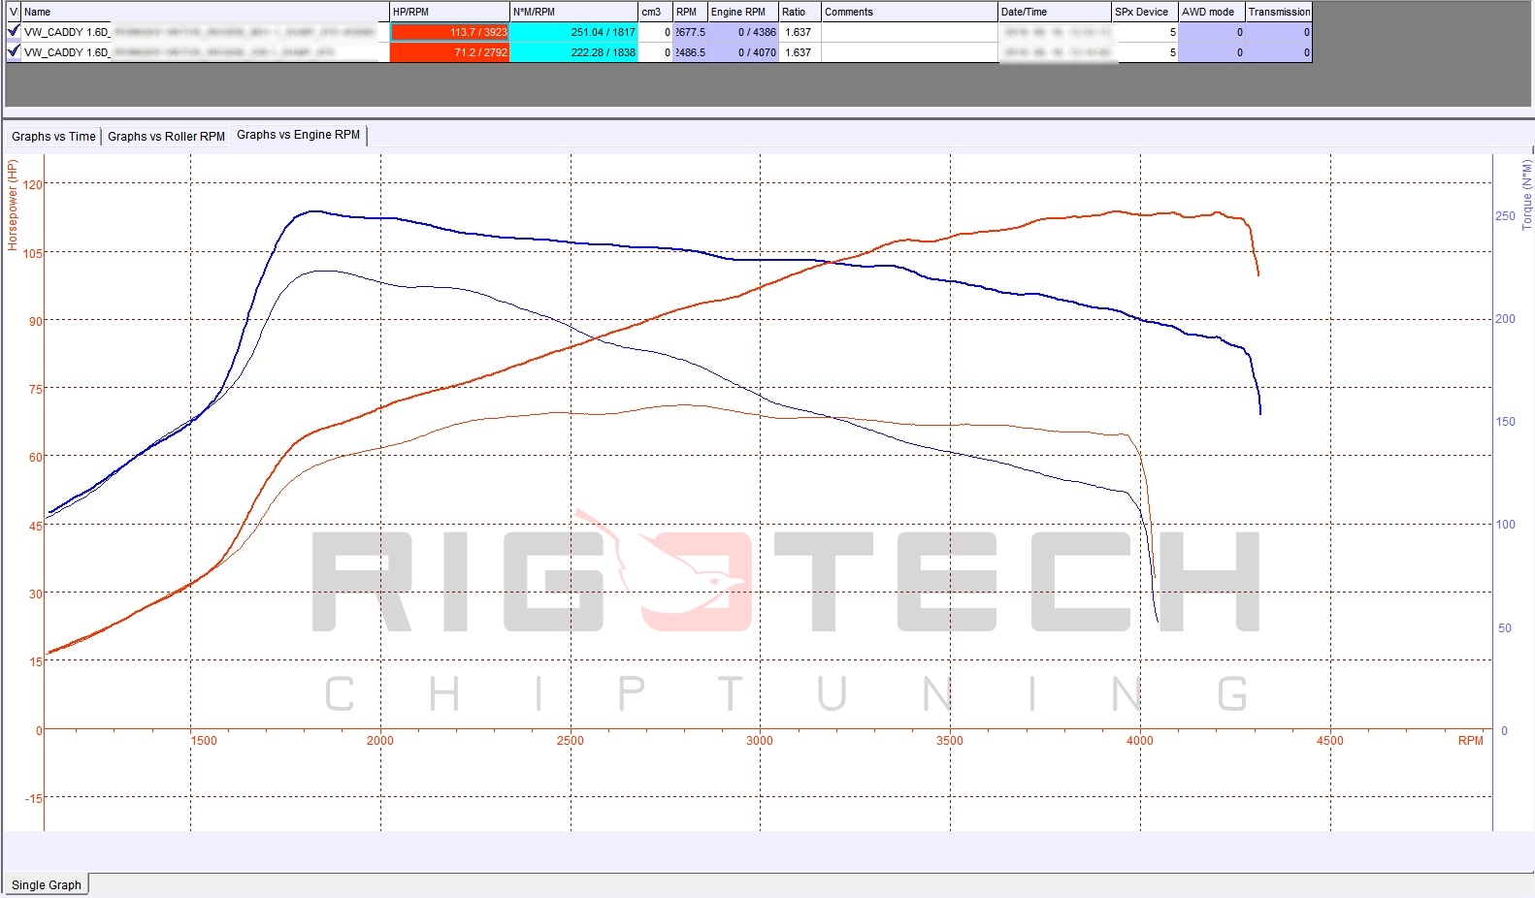Click the HP/RPM column header

[x=449, y=12]
